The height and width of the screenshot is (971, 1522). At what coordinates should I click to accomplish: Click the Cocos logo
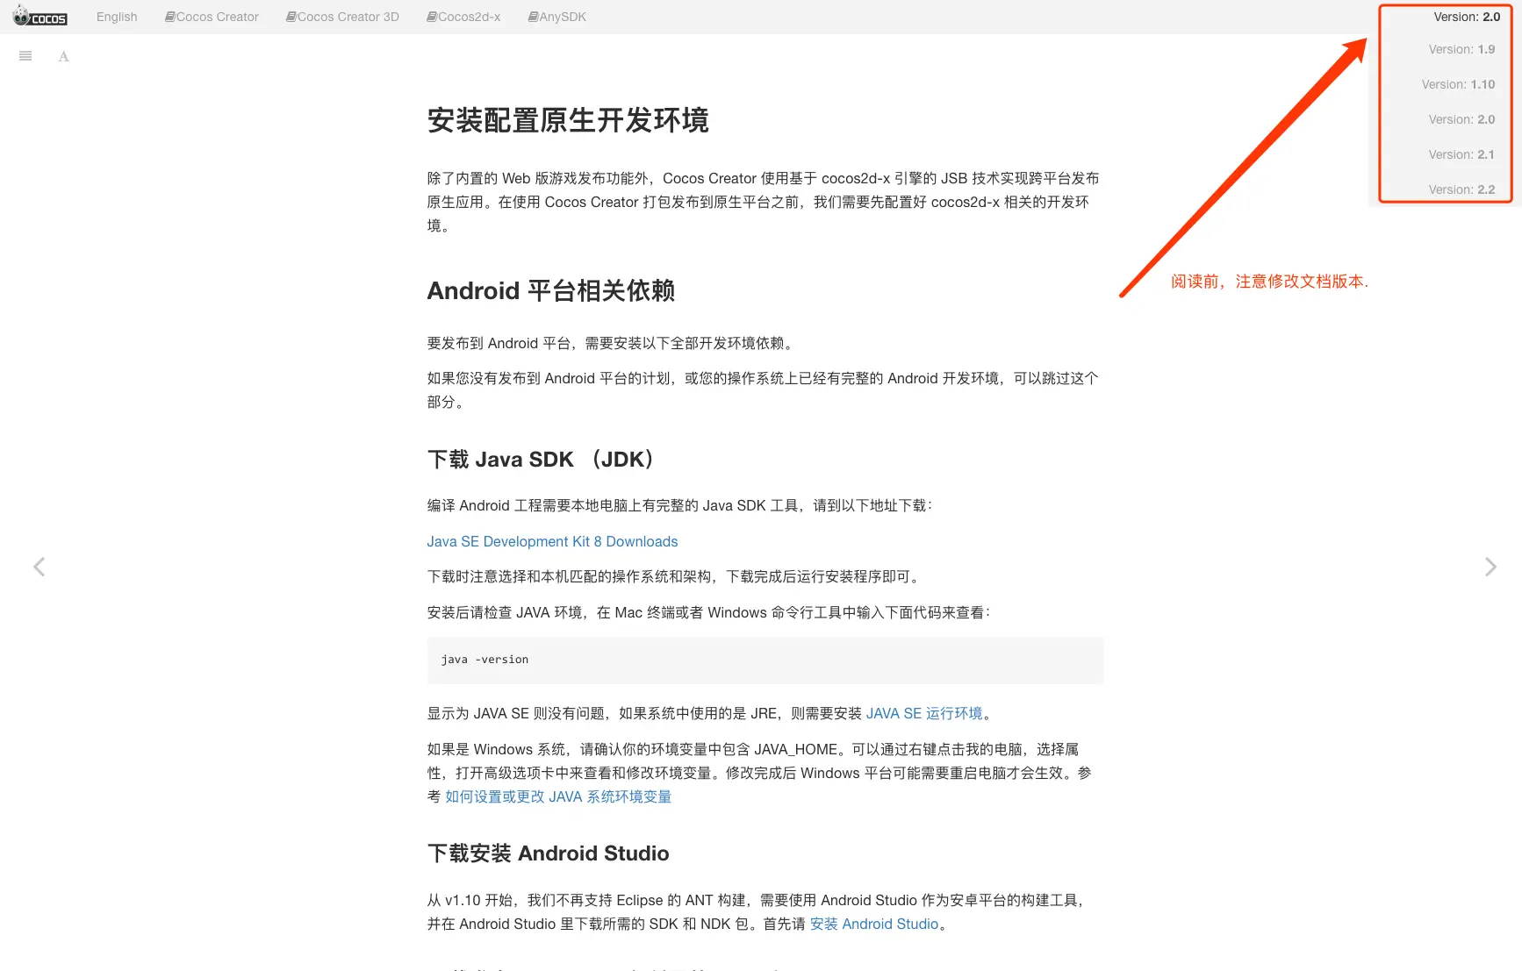(x=40, y=16)
